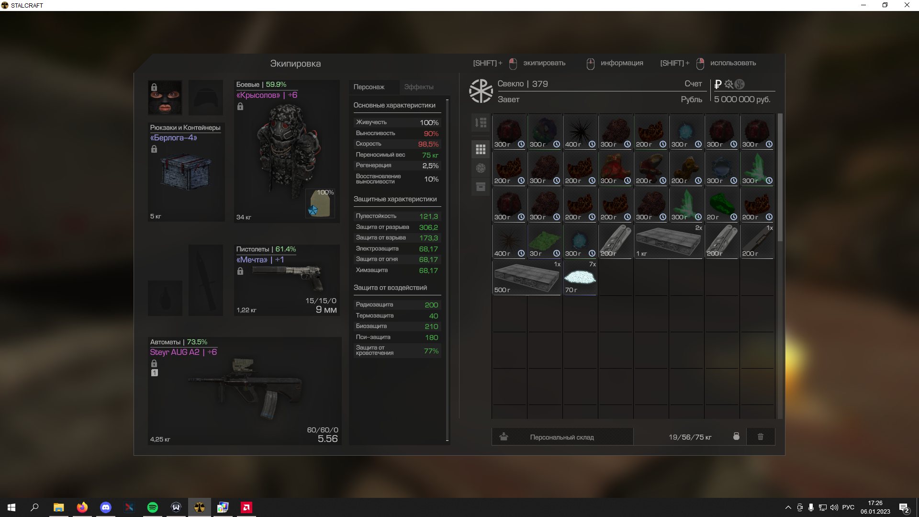This screenshot has width=919, height=517.
Task: Open the equipped balaclava mask slot
Action: [165, 97]
